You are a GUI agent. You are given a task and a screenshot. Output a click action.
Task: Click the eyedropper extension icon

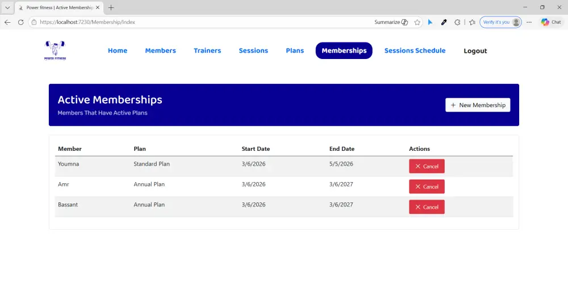[444, 22]
